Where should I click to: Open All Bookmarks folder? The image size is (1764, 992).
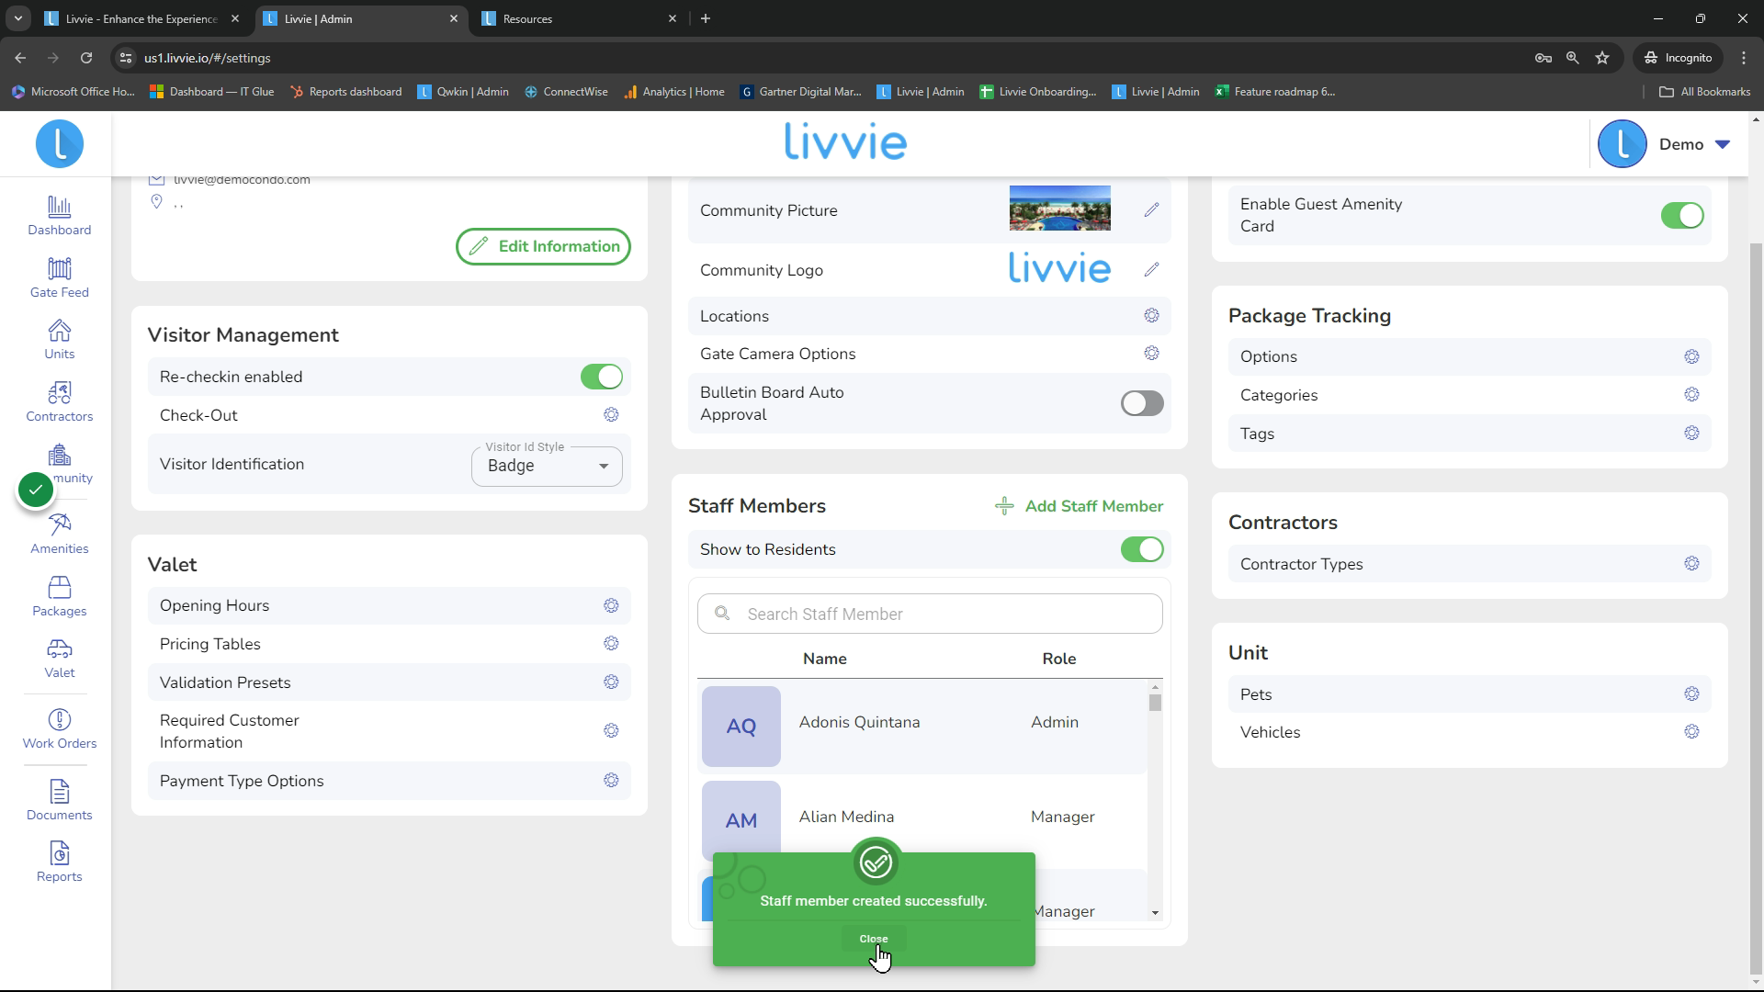[1704, 92]
